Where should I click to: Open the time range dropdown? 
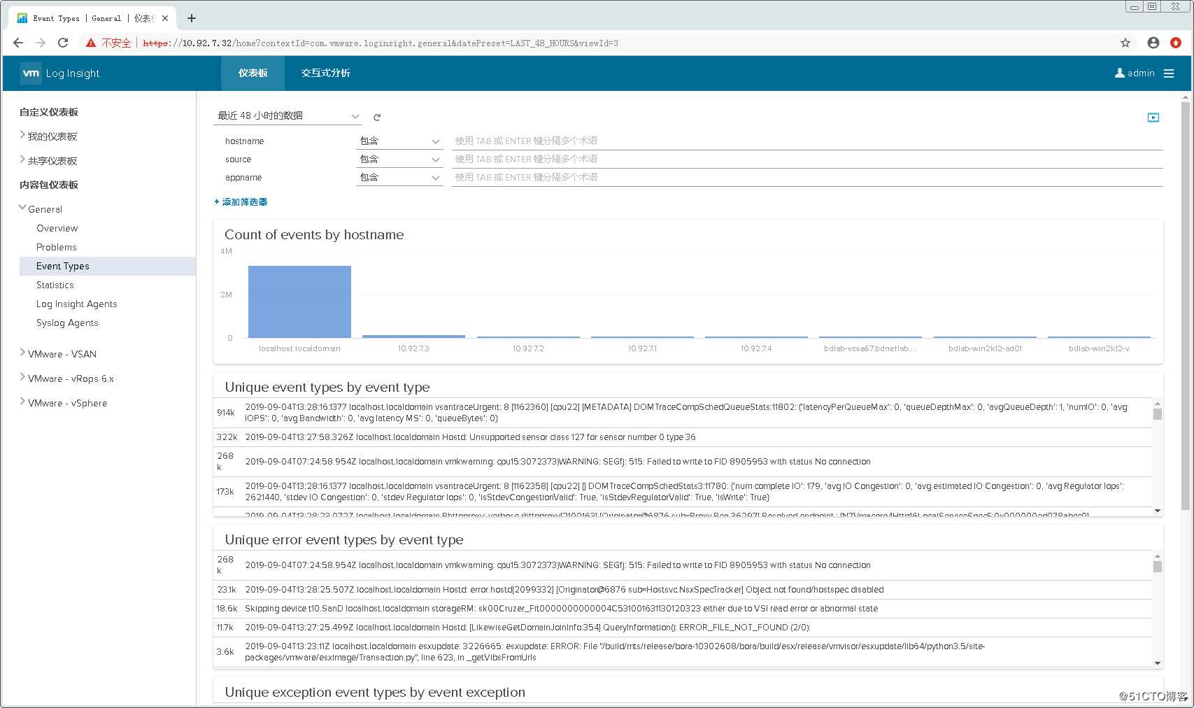(287, 115)
